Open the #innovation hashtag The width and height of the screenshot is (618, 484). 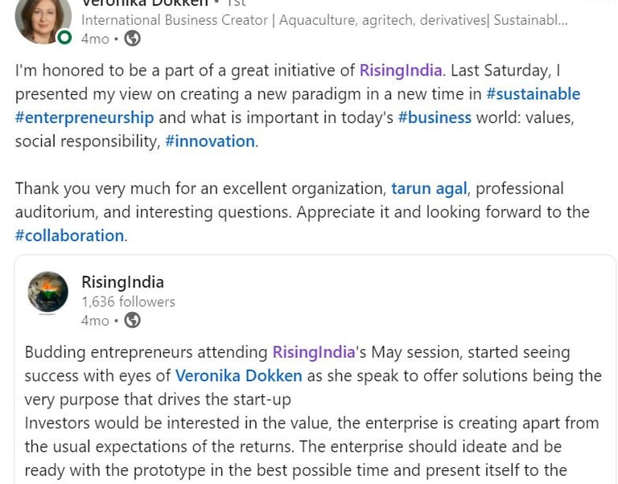pos(210,141)
